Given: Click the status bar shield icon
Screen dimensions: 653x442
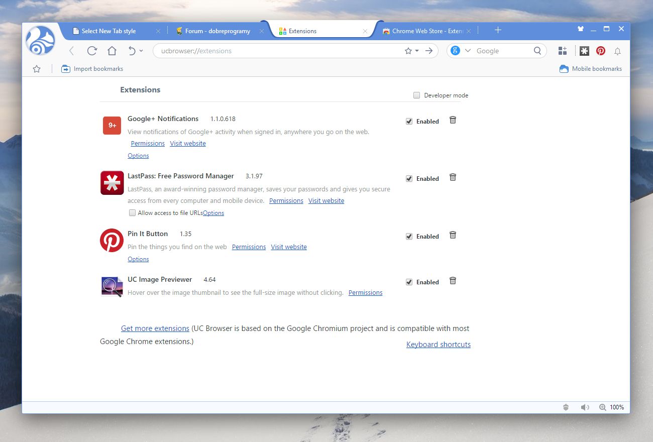Looking at the screenshot, I should coord(566,407).
